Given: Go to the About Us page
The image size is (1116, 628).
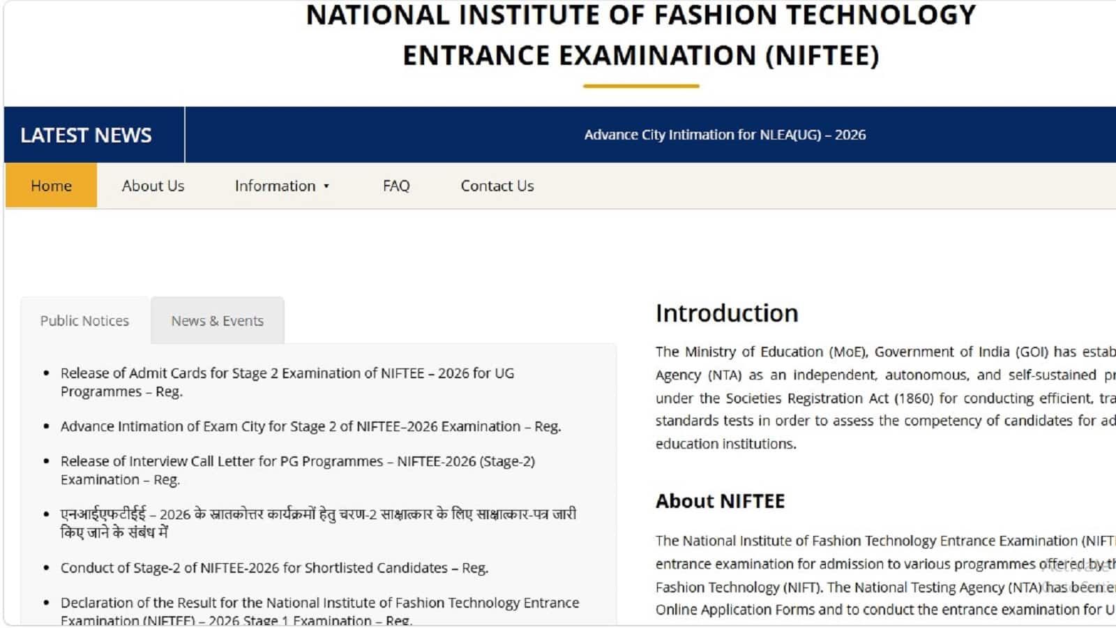Looking at the screenshot, I should [x=153, y=186].
